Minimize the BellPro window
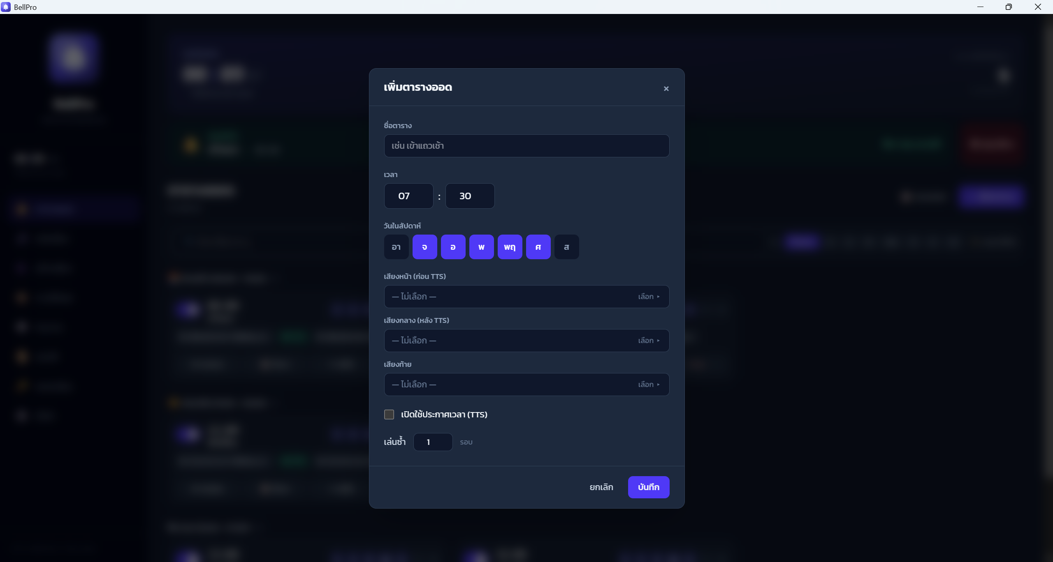The image size is (1053, 562). pyautogui.click(x=980, y=7)
